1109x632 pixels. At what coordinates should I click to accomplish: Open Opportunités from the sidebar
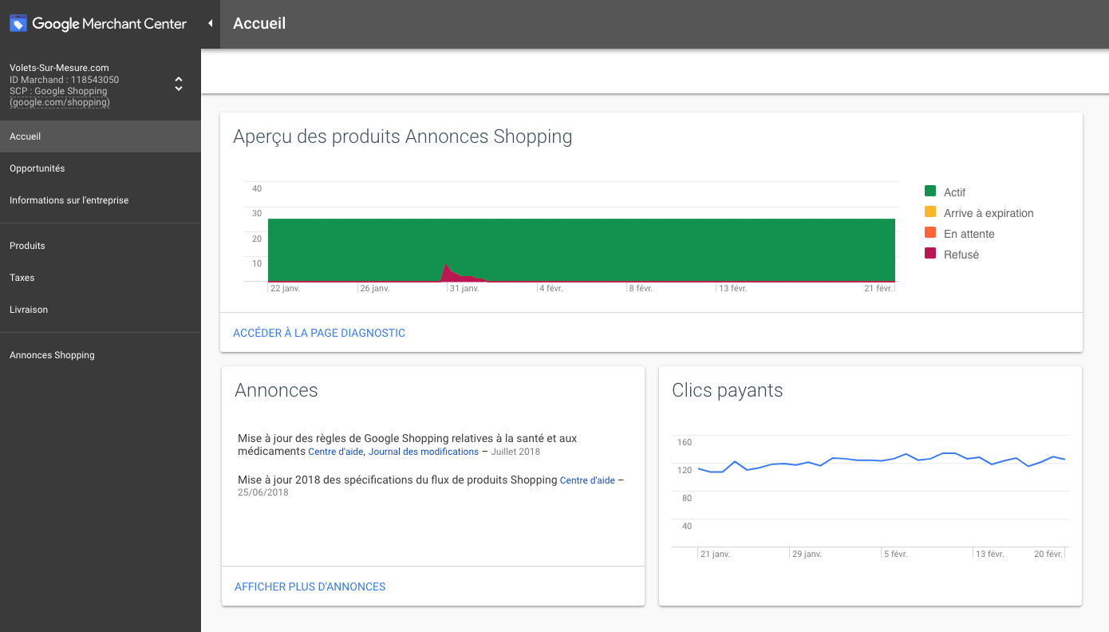click(x=35, y=168)
